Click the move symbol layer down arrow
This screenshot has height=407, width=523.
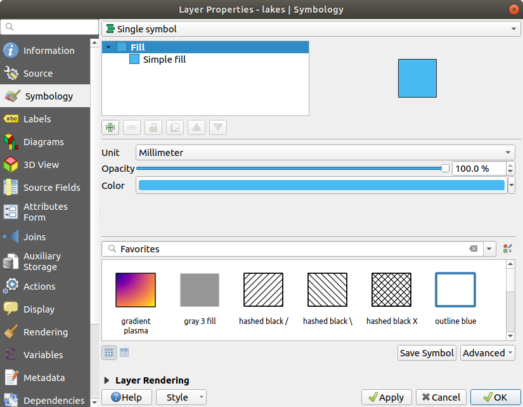point(218,127)
